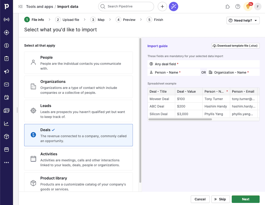Select the Leads import option

[78, 111]
